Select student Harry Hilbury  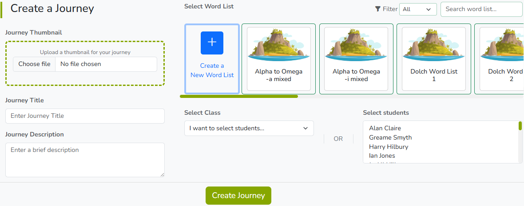click(x=389, y=147)
